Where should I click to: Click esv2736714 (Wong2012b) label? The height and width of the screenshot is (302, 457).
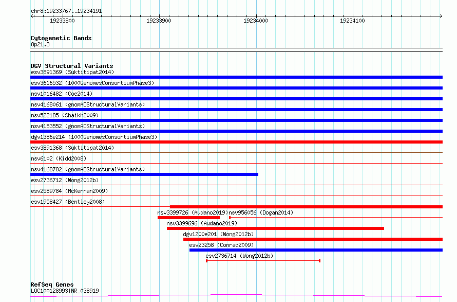click(239, 256)
